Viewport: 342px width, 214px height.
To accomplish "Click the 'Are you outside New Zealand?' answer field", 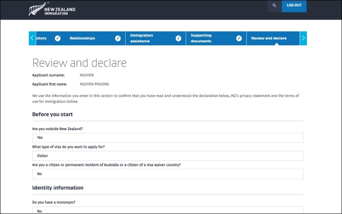I will 168,138.
